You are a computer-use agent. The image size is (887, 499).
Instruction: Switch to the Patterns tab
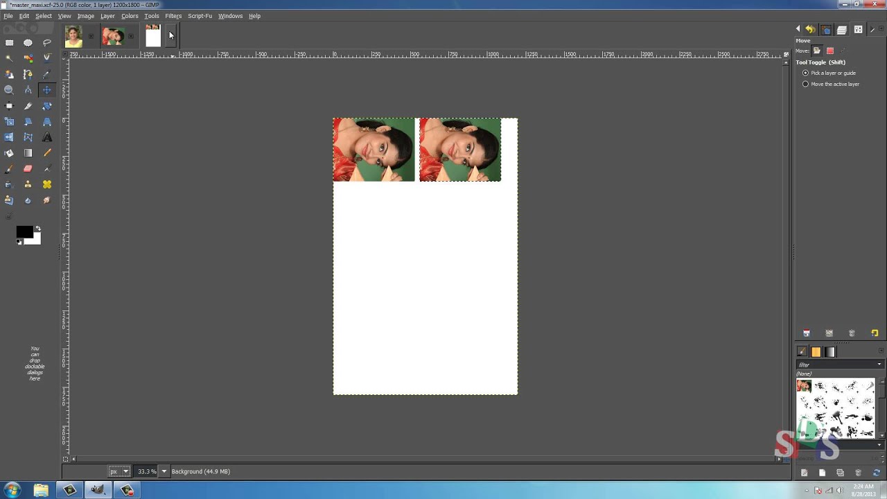coord(816,351)
